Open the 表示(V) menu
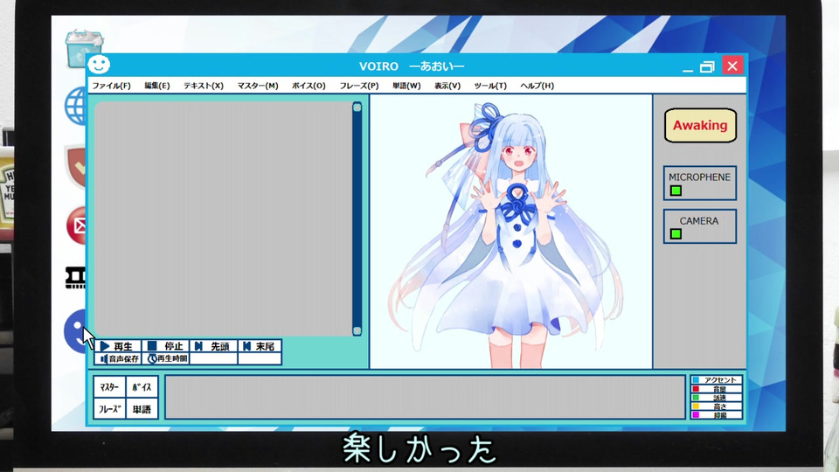This screenshot has height=472, width=839. (447, 86)
